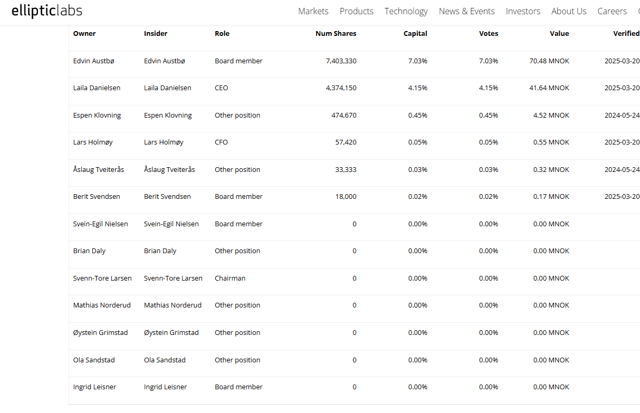Image resolution: width=640 pixels, height=413 pixels.
Task: Open the Careers page
Action: click(612, 11)
